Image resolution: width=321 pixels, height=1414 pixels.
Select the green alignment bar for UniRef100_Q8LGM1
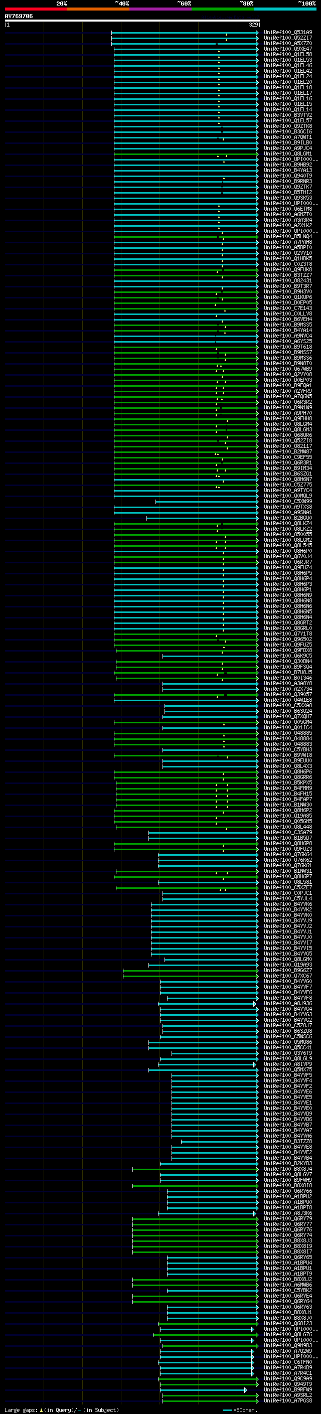click(x=186, y=153)
